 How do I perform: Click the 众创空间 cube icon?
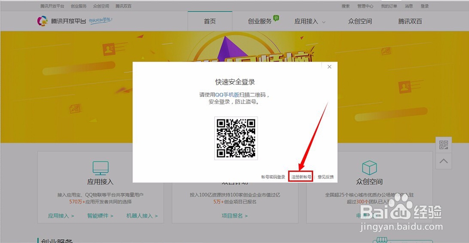(x=370, y=168)
